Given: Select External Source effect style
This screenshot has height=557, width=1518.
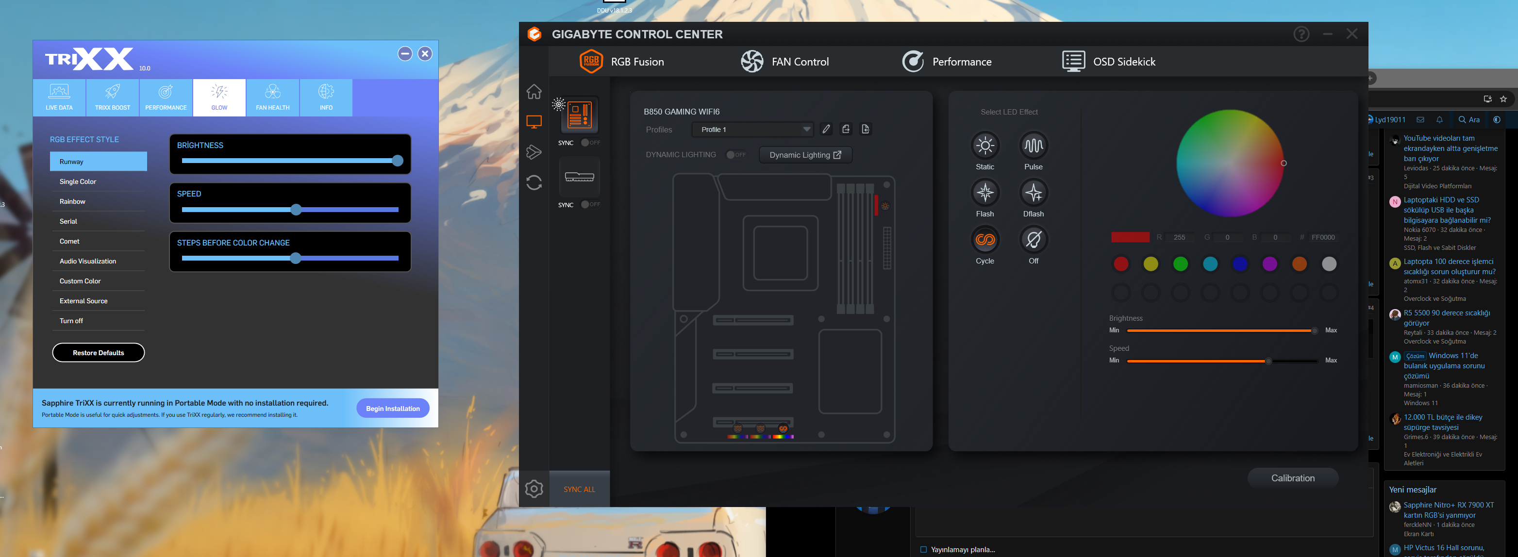Looking at the screenshot, I should click(99, 301).
